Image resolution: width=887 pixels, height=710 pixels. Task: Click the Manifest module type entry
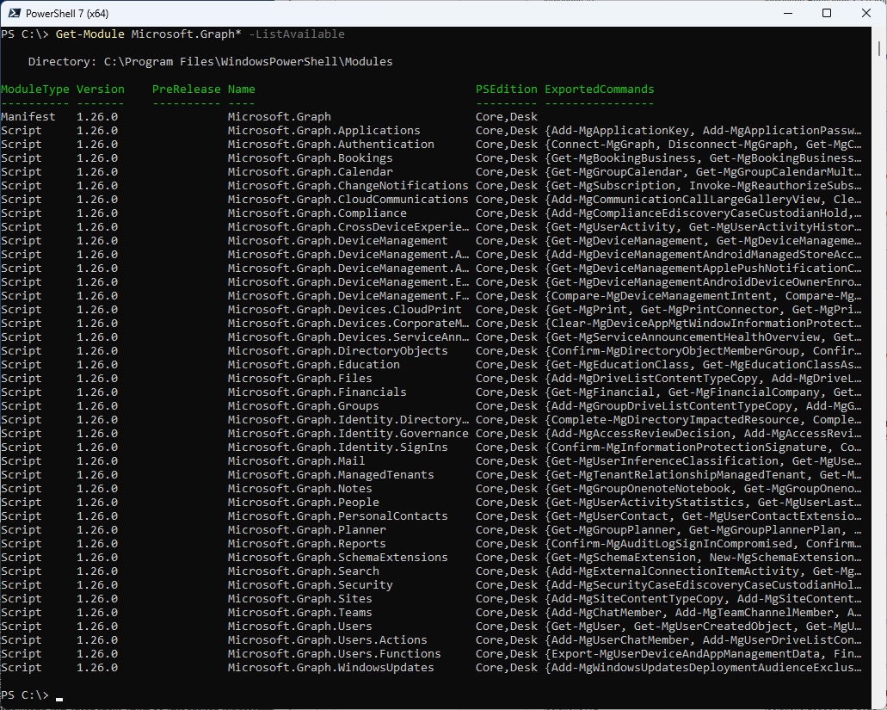pyautogui.click(x=28, y=116)
